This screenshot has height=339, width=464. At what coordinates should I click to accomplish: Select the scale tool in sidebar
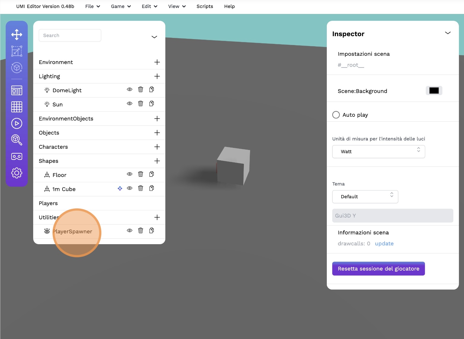pos(17,51)
